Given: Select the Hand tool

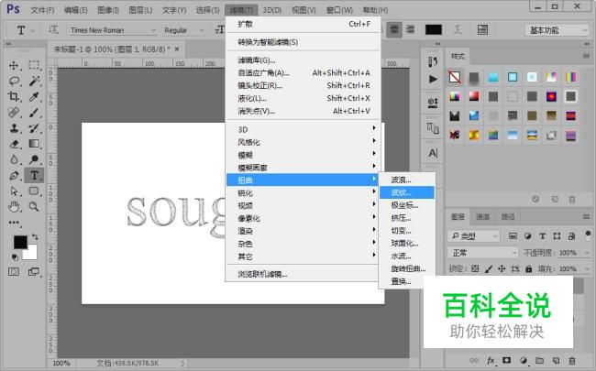Looking at the screenshot, I should (x=14, y=207).
